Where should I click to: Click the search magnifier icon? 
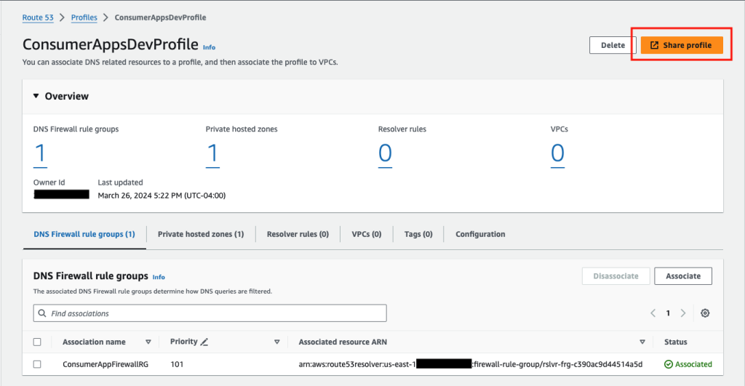coord(42,313)
